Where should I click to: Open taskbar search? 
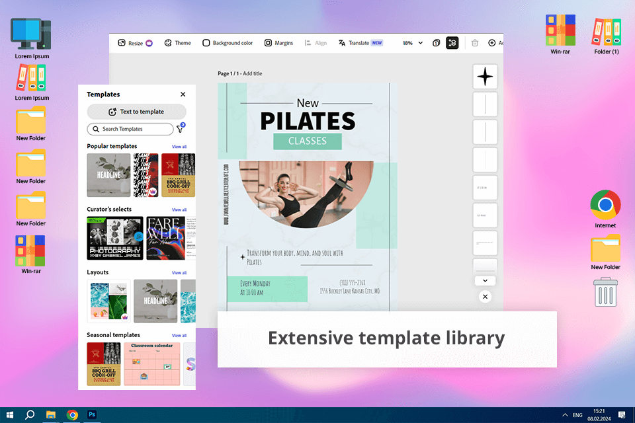pyautogui.click(x=30, y=415)
